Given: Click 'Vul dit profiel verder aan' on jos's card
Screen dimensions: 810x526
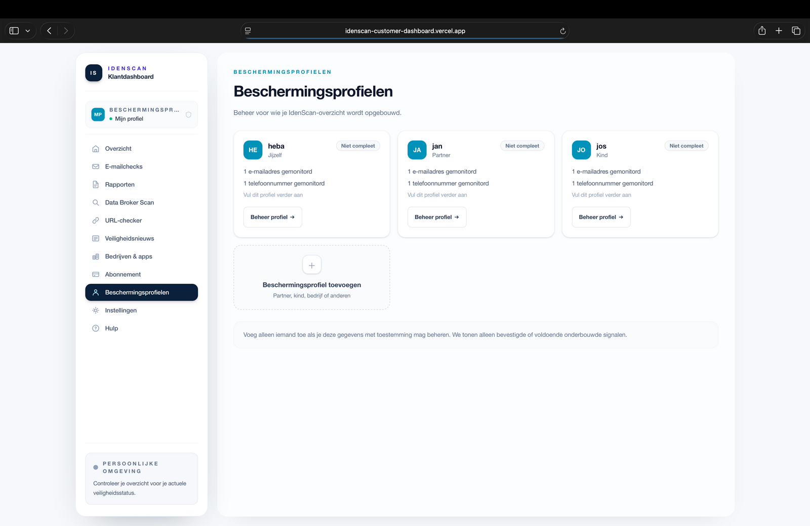Looking at the screenshot, I should click(x=601, y=195).
